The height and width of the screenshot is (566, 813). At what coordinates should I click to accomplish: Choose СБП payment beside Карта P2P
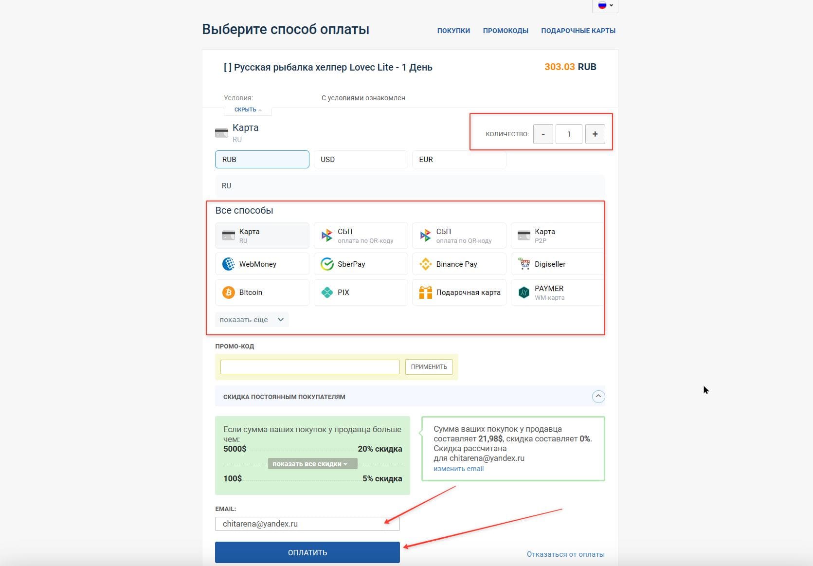pos(459,236)
